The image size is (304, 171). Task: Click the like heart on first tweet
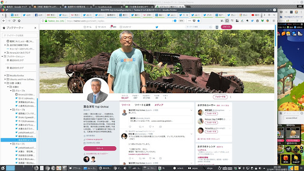[150, 127]
